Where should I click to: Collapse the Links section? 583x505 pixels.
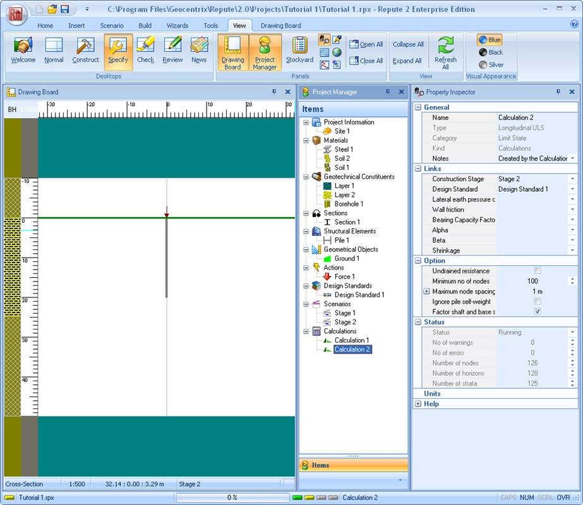click(x=418, y=169)
